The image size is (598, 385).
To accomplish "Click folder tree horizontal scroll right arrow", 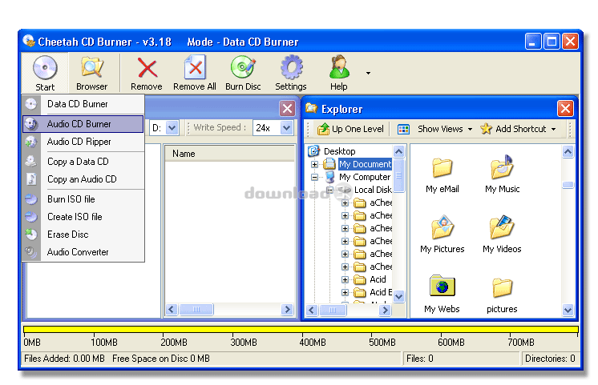I will (385, 311).
